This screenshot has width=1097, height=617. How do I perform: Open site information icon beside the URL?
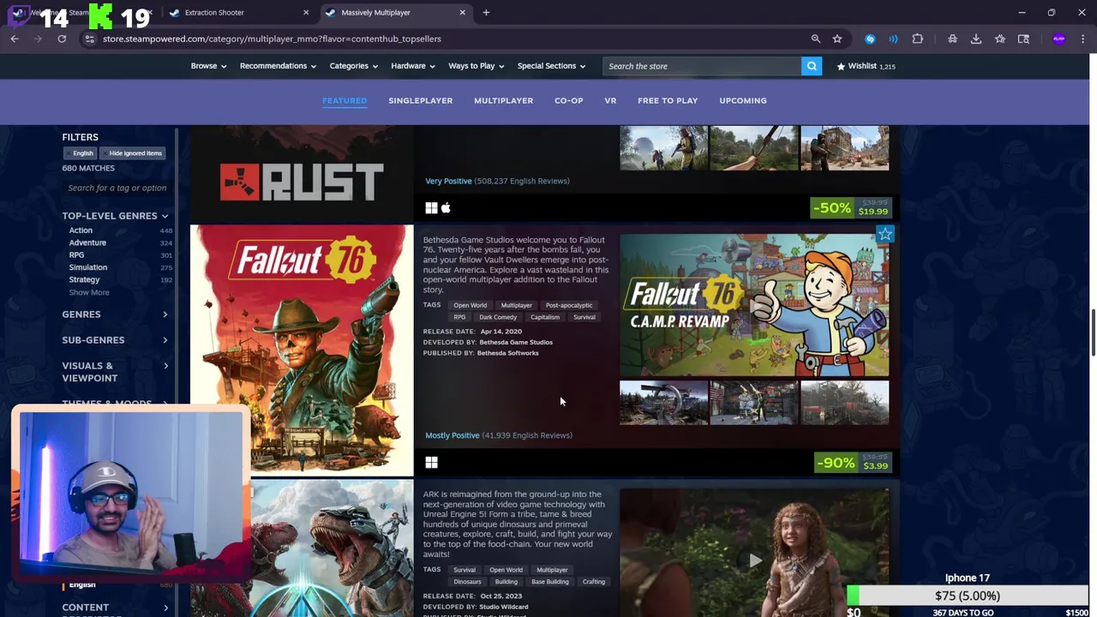pos(89,39)
